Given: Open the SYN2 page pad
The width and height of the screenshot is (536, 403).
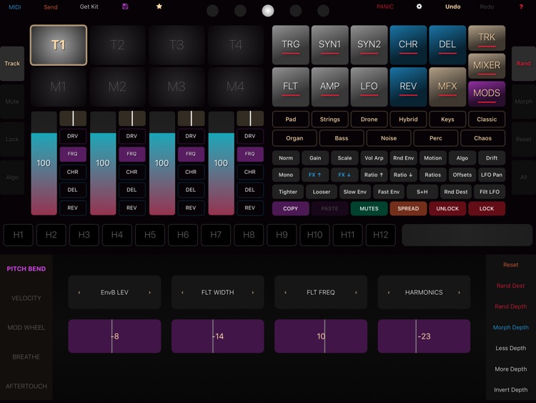Looking at the screenshot, I should pos(369,45).
